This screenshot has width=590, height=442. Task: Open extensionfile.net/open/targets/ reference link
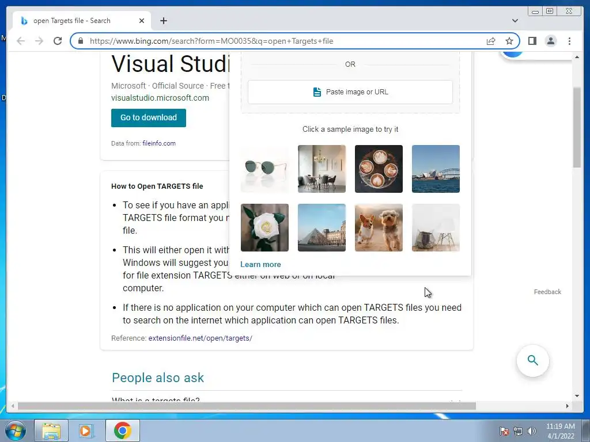point(200,338)
